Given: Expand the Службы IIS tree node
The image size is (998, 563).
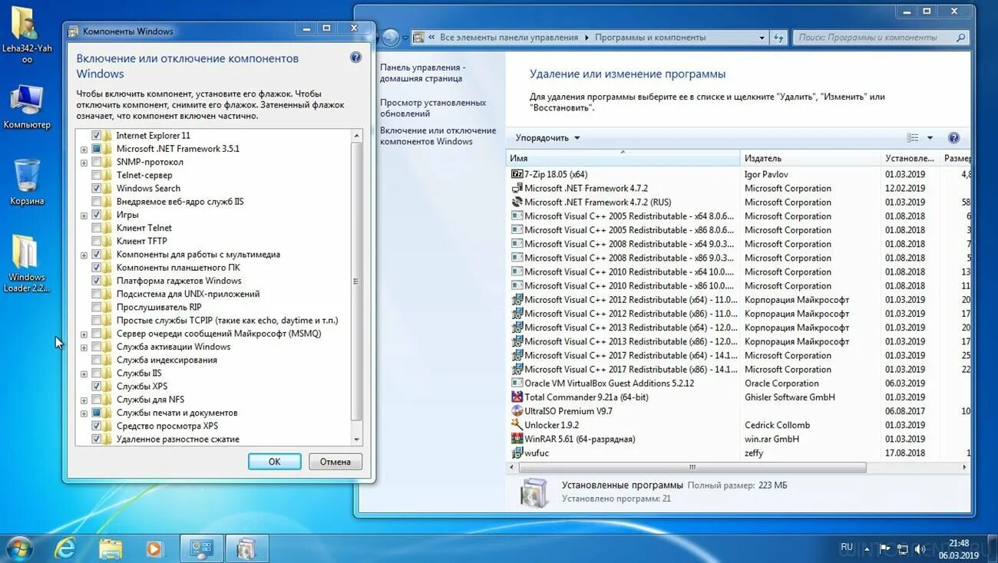Looking at the screenshot, I should pos(84,374).
